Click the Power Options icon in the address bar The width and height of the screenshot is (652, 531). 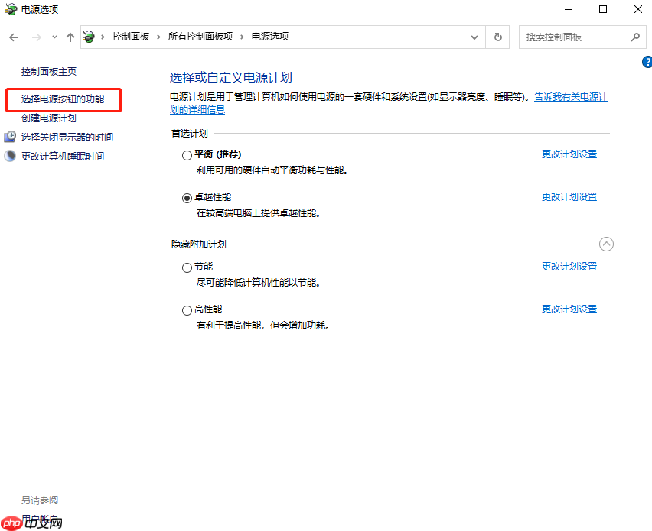click(x=88, y=35)
